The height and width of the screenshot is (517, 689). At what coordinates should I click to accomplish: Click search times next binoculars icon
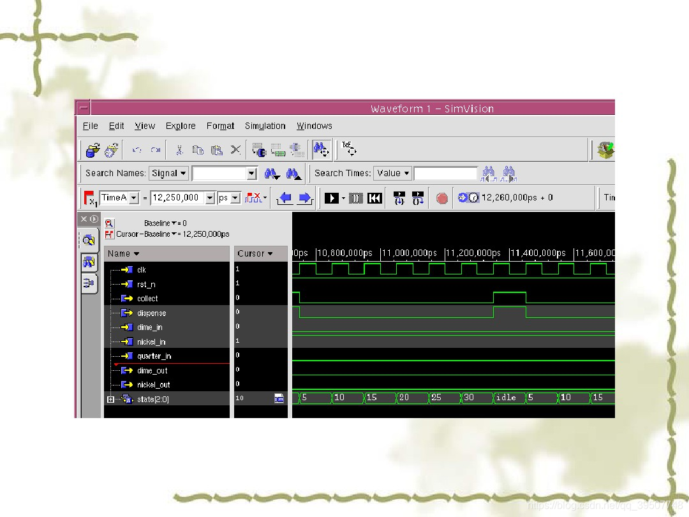click(508, 174)
